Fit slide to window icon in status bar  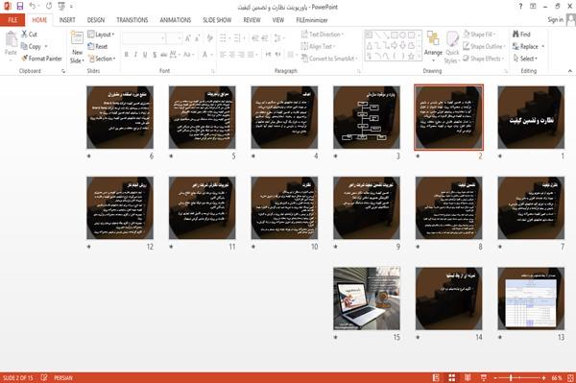click(570, 377)
